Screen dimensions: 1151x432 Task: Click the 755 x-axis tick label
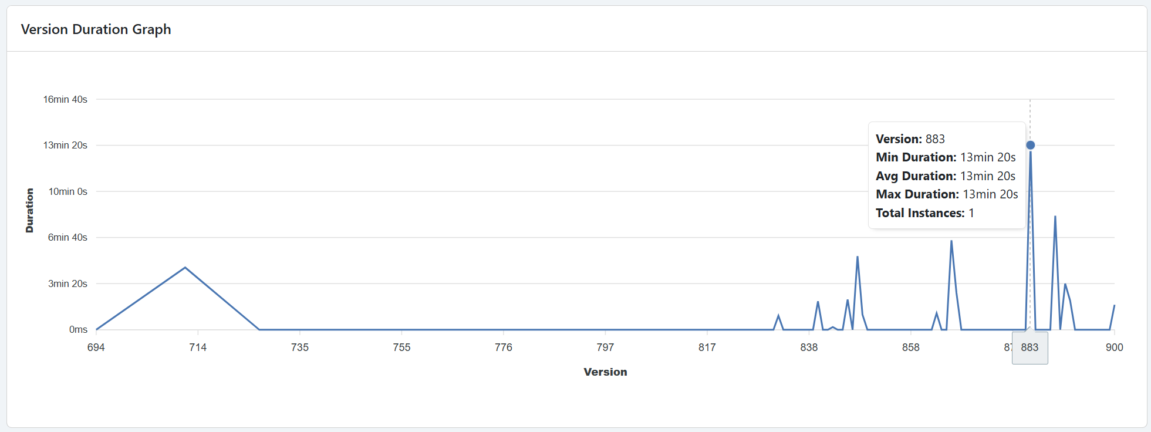pyautogui.click(x=401, y=347)
